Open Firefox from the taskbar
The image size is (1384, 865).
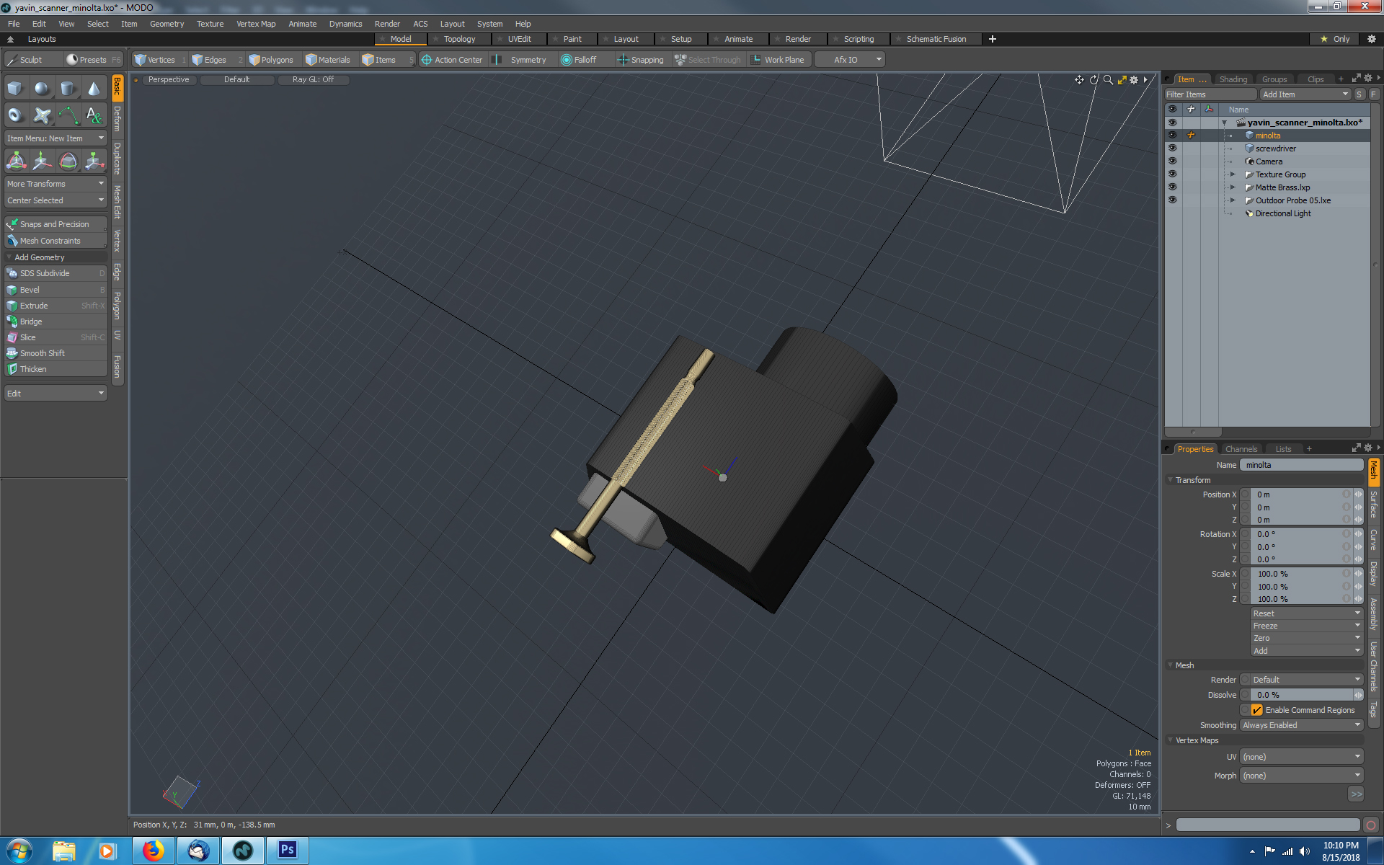[x=153, y=851]
